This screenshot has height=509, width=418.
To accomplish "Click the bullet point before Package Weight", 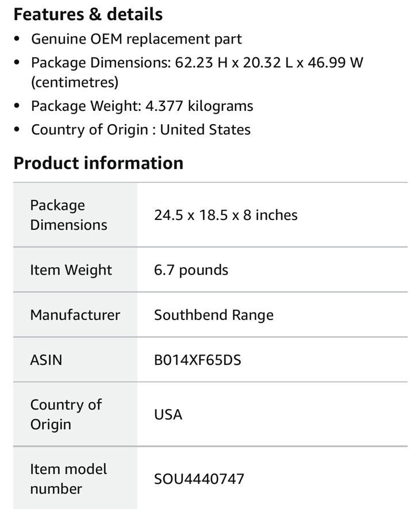I will 18,106.
